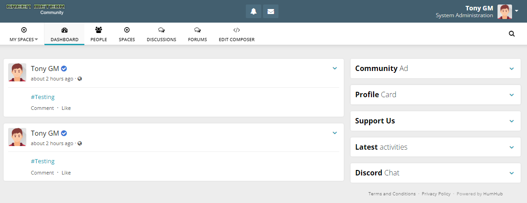This screenshot has height=203, width=527.
Task: Open the Edit Composer tab
Action: (236, 34)
